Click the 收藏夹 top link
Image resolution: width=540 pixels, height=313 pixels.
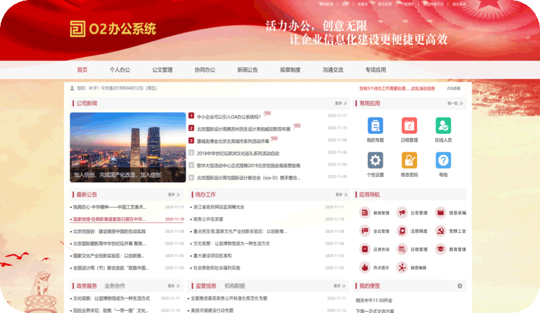[362, 4]
